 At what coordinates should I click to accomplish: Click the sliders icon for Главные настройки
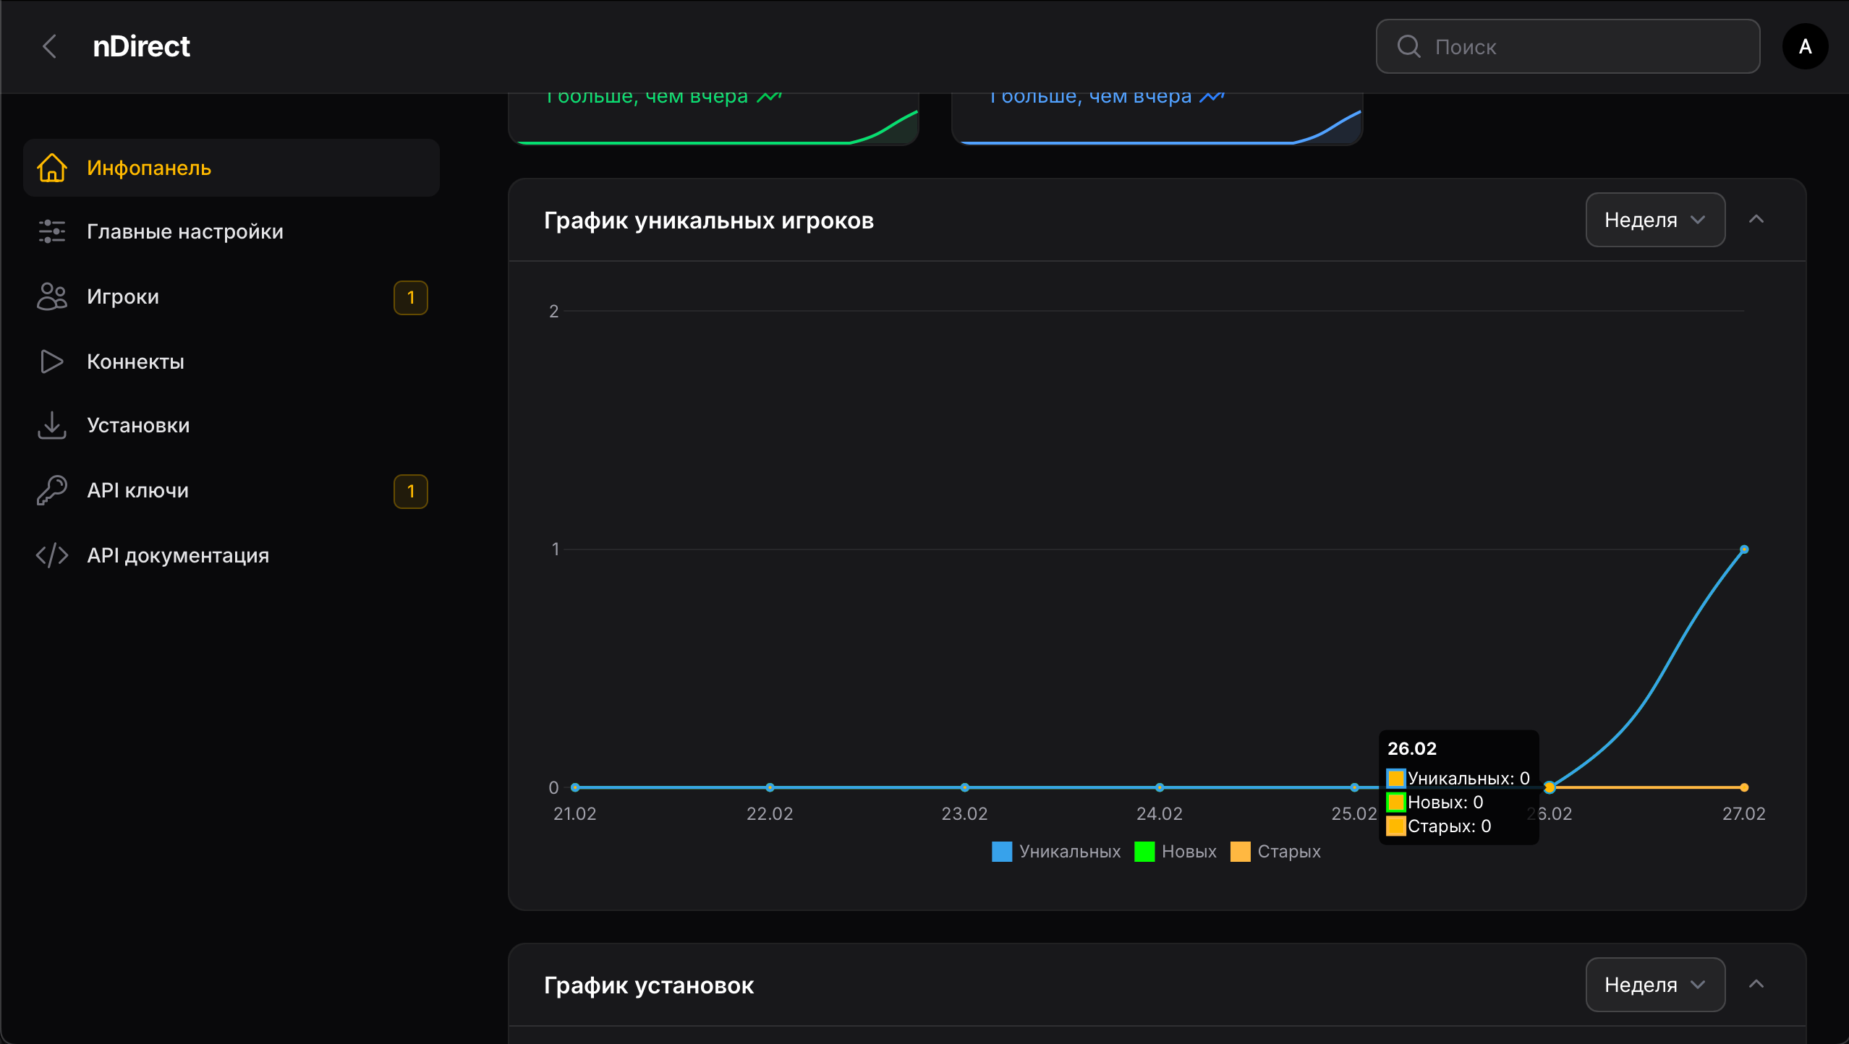tap(52, 231)
